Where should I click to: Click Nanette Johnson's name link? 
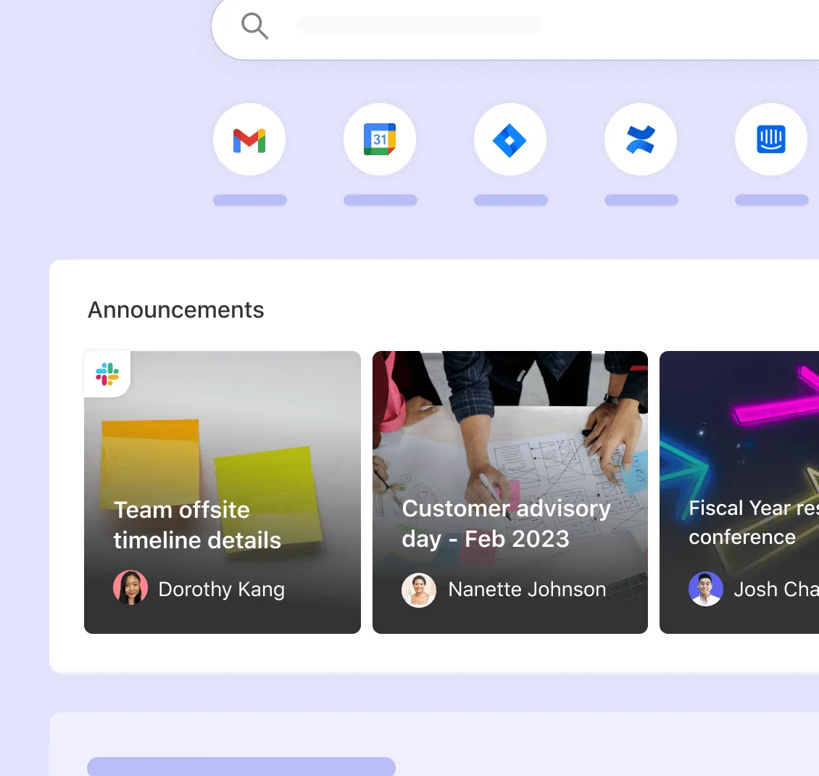[527, 589]
